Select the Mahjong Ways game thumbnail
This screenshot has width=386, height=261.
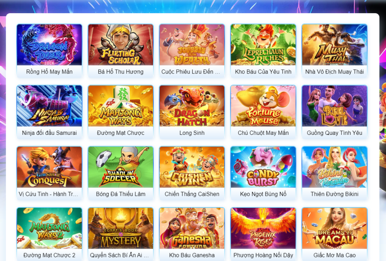pyautogui.click(x=121, y=106)
